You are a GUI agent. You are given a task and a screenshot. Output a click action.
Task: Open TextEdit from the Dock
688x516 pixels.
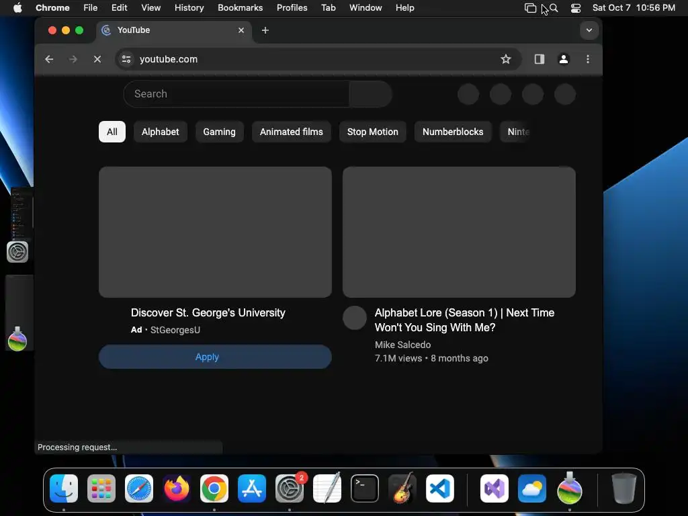pos(327,488)
